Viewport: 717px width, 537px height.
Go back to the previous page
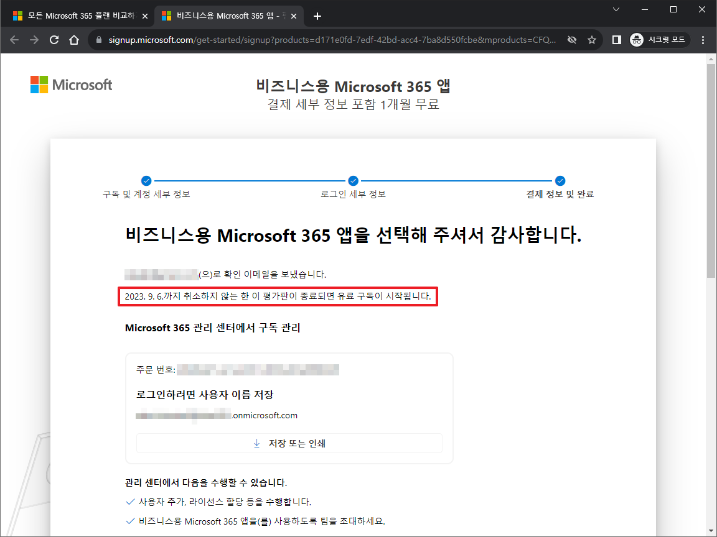click(x=14, y=40)
